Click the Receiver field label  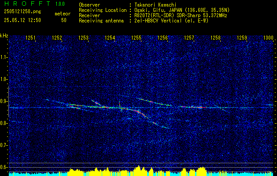coord(89,15)
